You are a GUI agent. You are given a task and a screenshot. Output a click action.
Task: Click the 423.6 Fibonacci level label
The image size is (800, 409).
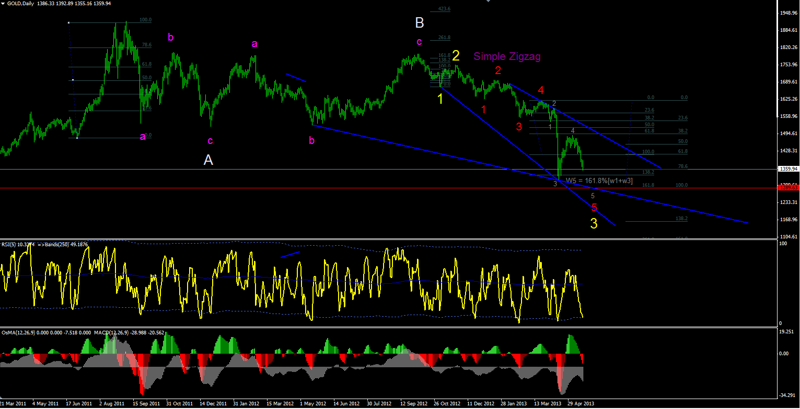[x=444, y=9]
